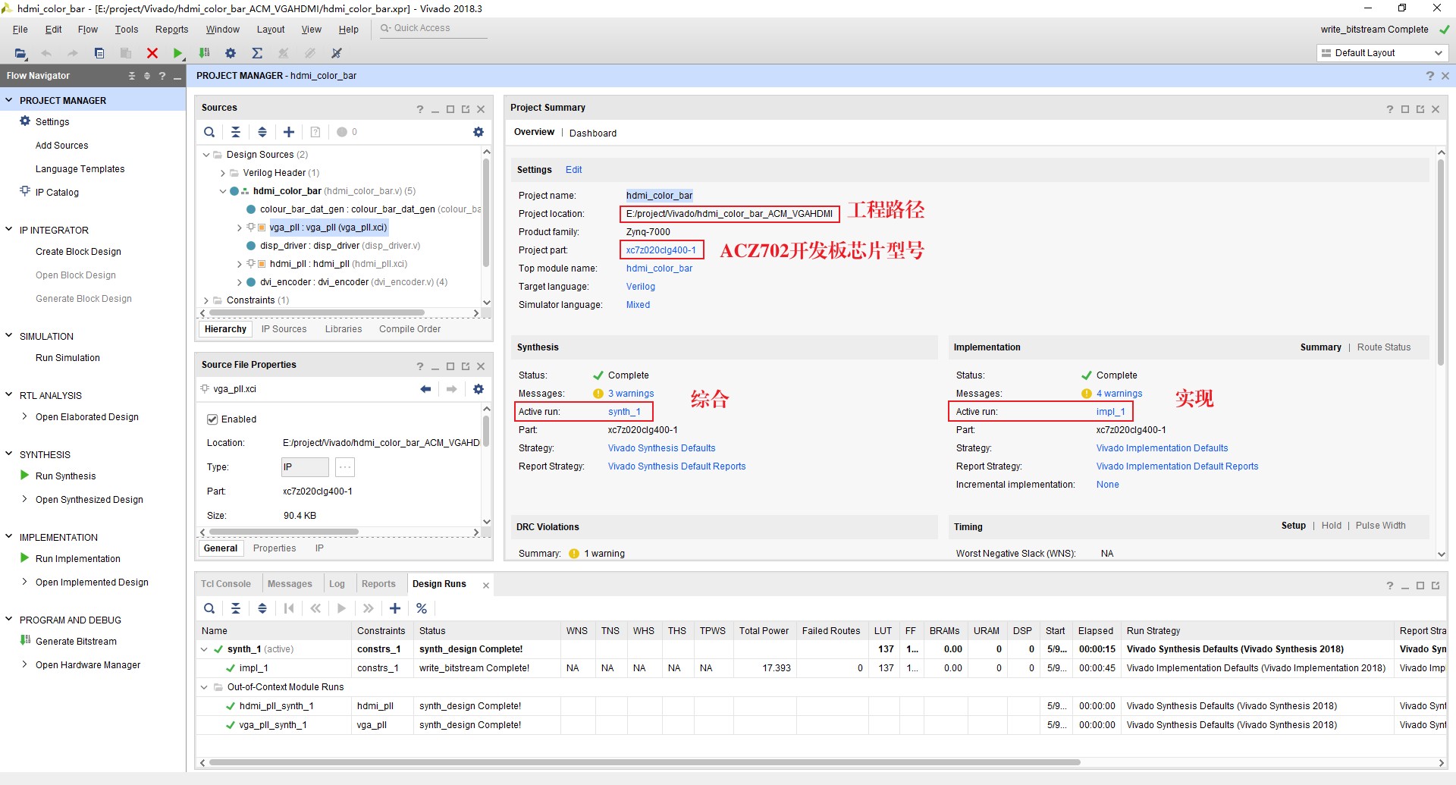Image resolution: width=1456 pixels, height=785 pixels.
Task: Click Design Runs horizontal scrollbar
Action: 645,762
